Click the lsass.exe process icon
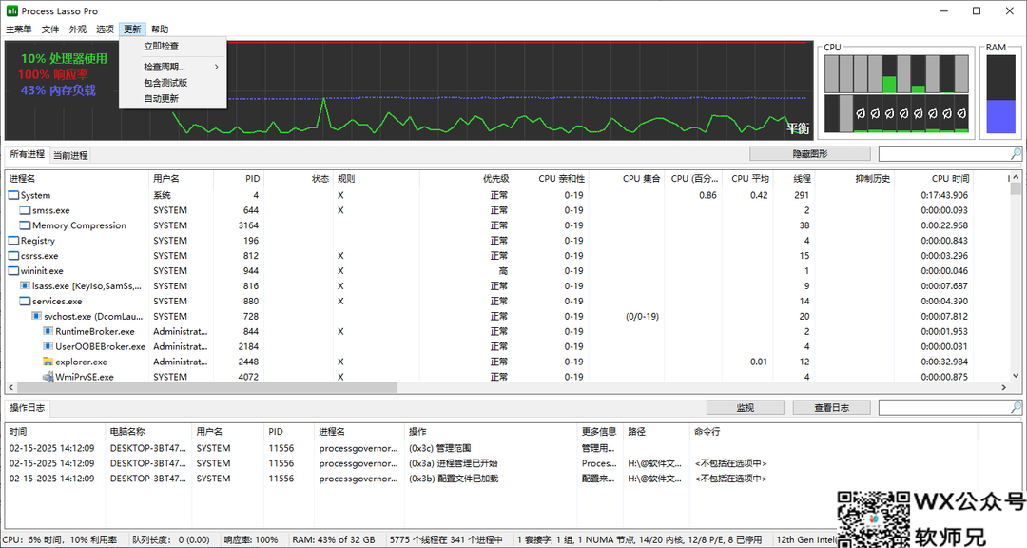 [x=25, y=285]
